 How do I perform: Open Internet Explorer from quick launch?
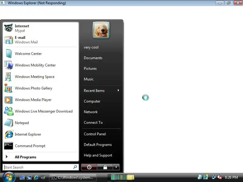pyautogui.click(x=36, y=177)
